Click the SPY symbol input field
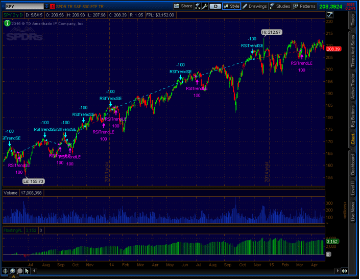The image size is (360, 280). pos(25,7)
